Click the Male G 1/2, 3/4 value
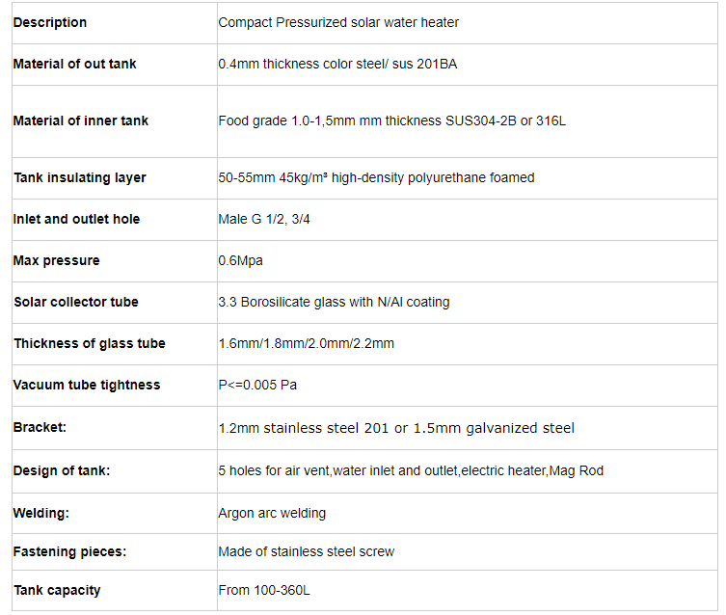 (x=264, y=219)
